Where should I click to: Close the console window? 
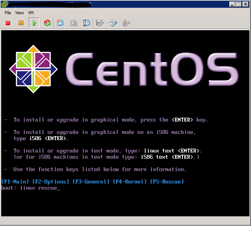pyautogui.click(x=246, y=4)
